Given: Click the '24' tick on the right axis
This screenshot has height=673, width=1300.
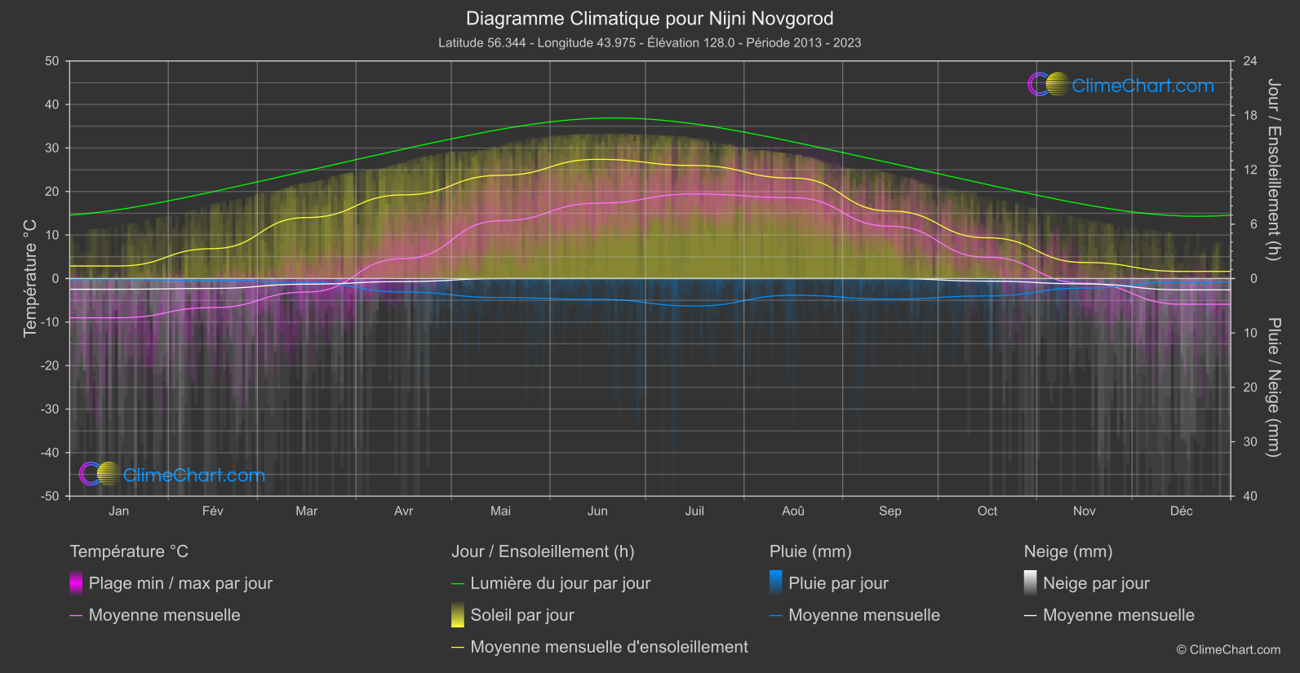Looking at the screenshot, I should coord(1250,61).
